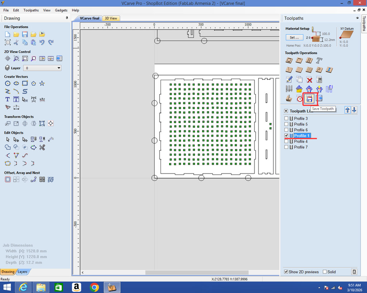
Task: Open the Nest Parts tool
Action: [51, 180]
